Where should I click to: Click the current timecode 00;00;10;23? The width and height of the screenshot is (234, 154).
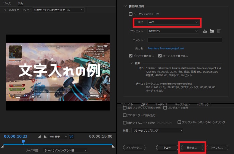pyautogui.click(x=15, y=136)
